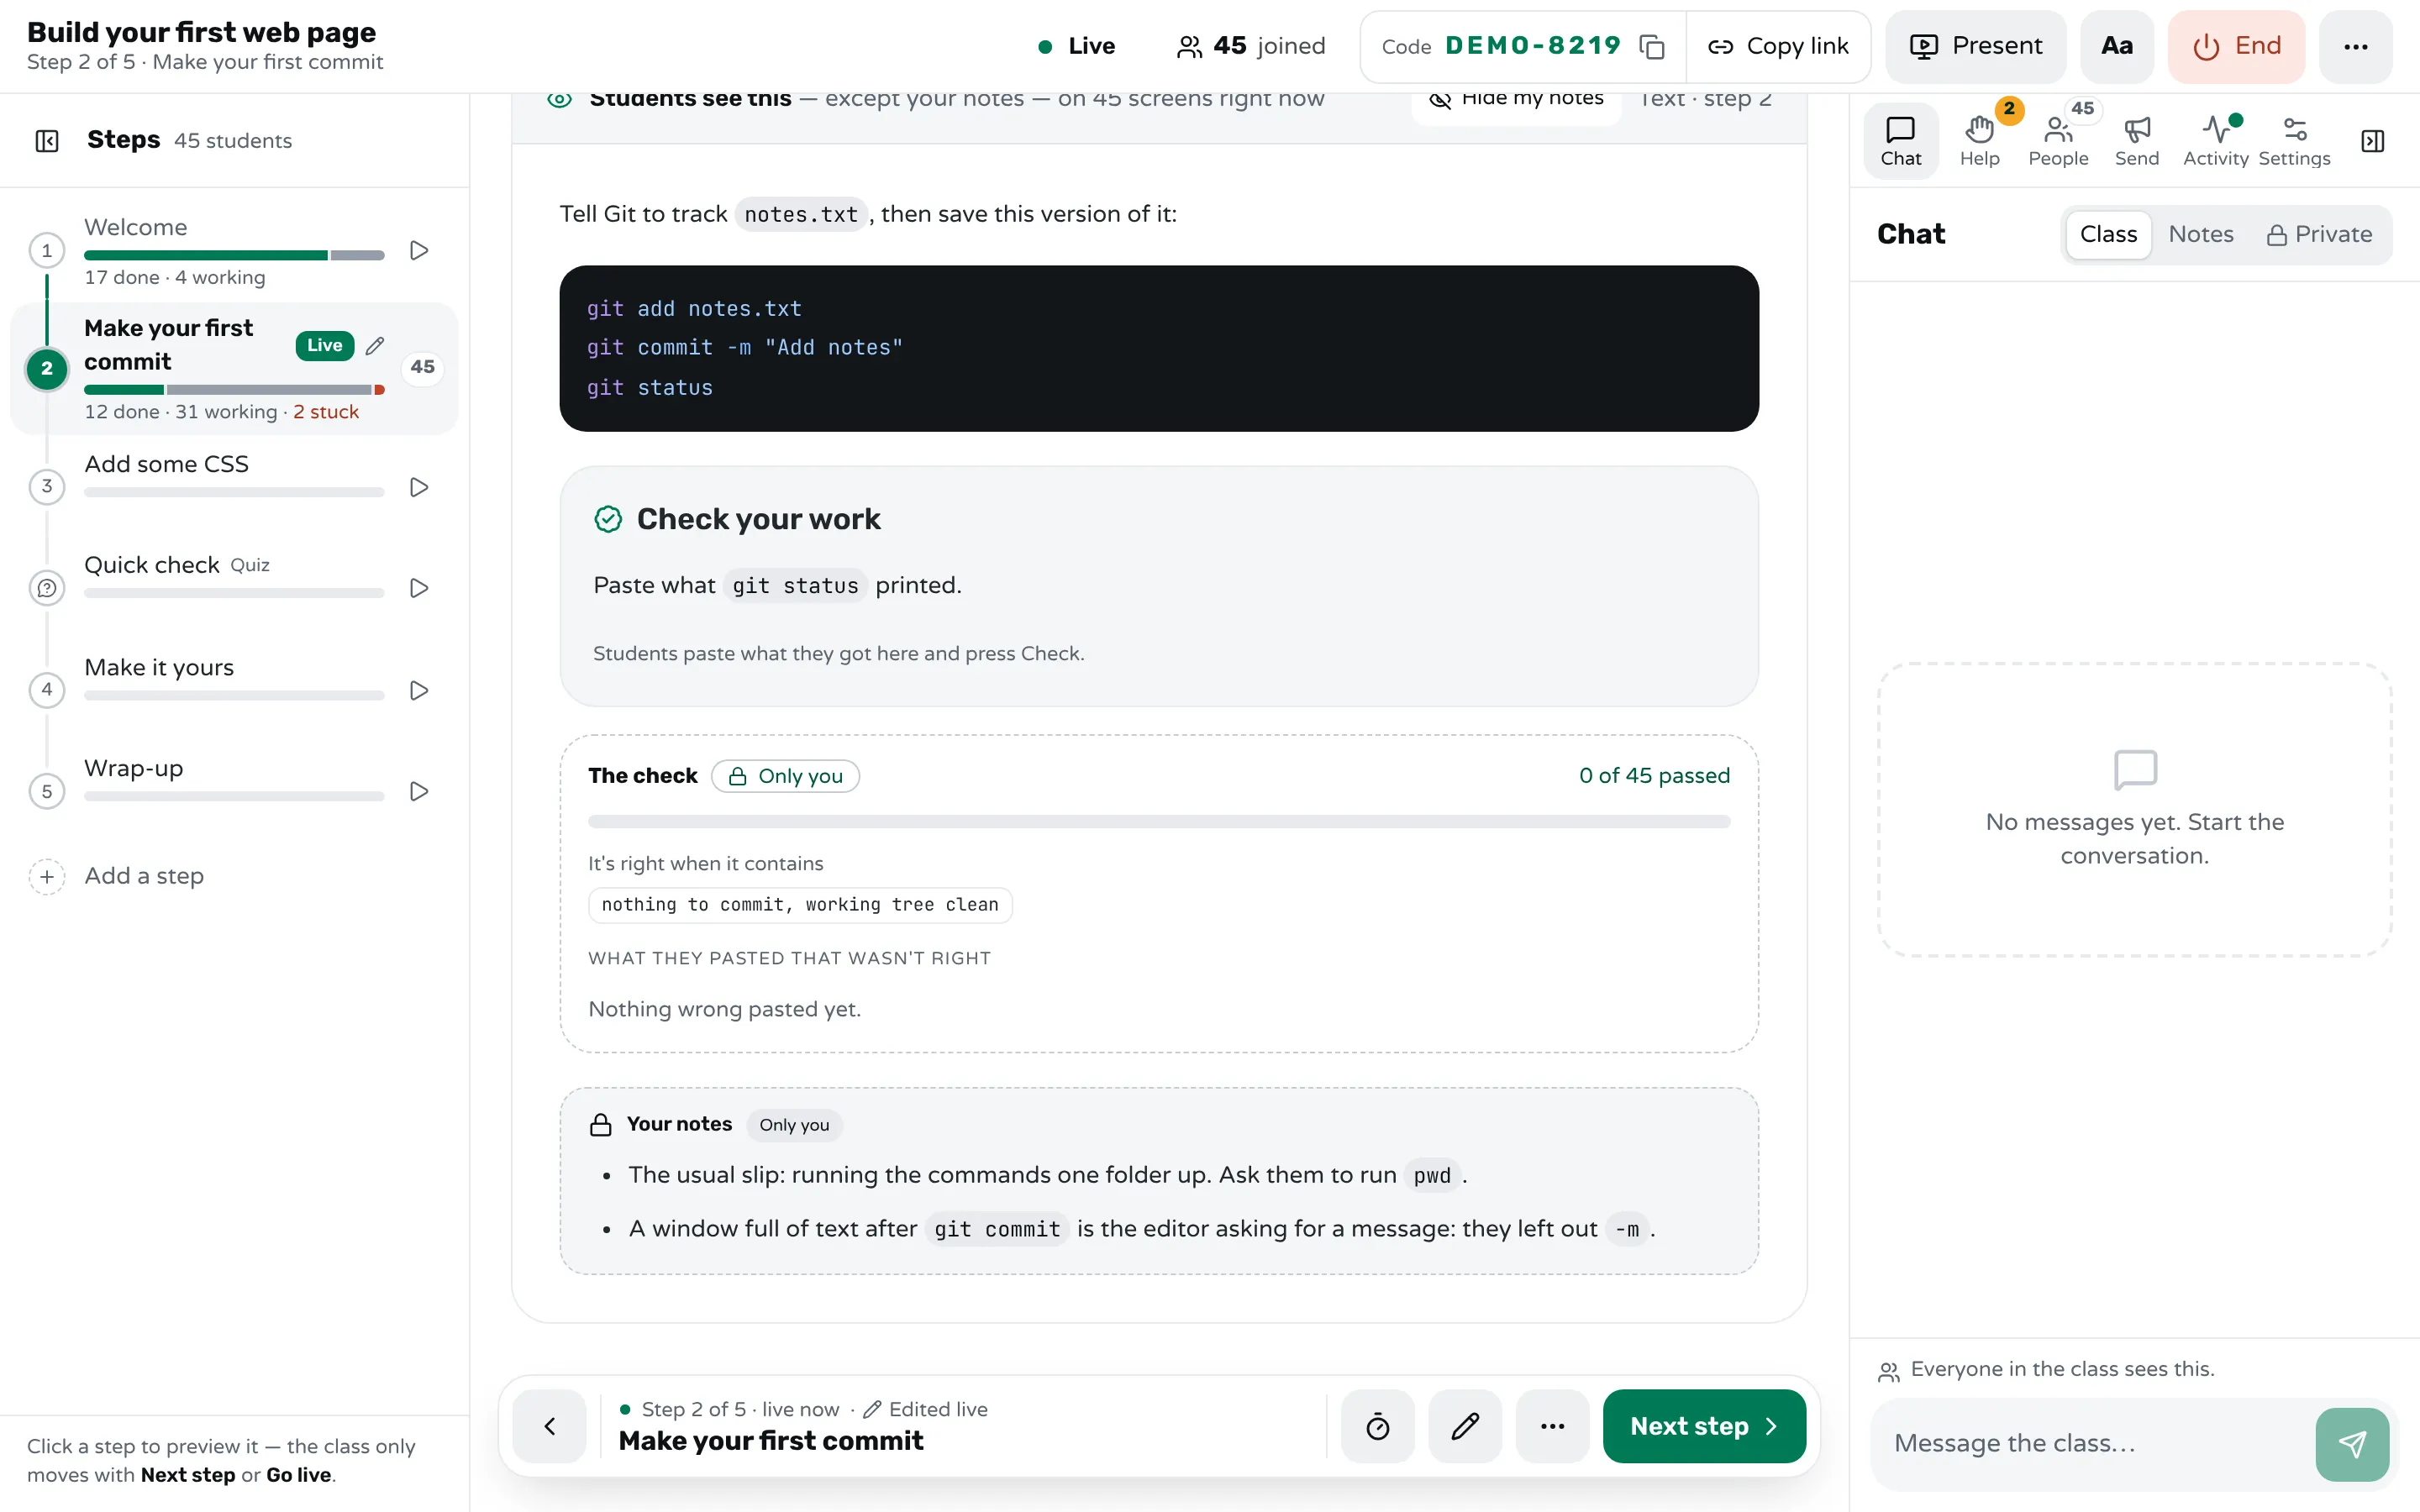Viewport: 2420px width, 1512px height.
Task: Advance with the Next step button
Action: (x=1704, y=1426)
